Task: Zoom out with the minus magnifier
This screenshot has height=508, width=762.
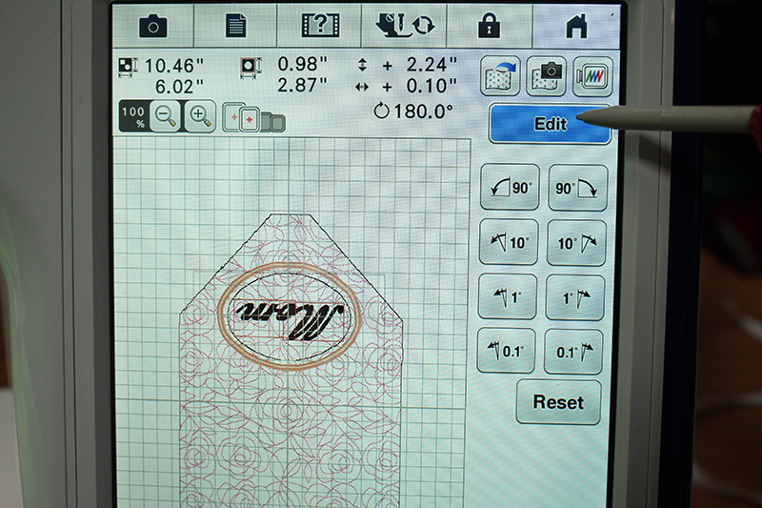Action: point(165,116)
